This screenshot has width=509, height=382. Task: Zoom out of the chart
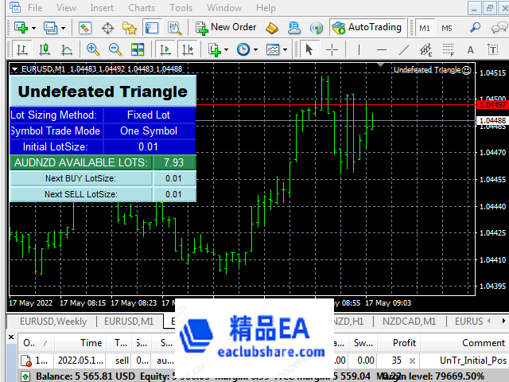(115, 49)
